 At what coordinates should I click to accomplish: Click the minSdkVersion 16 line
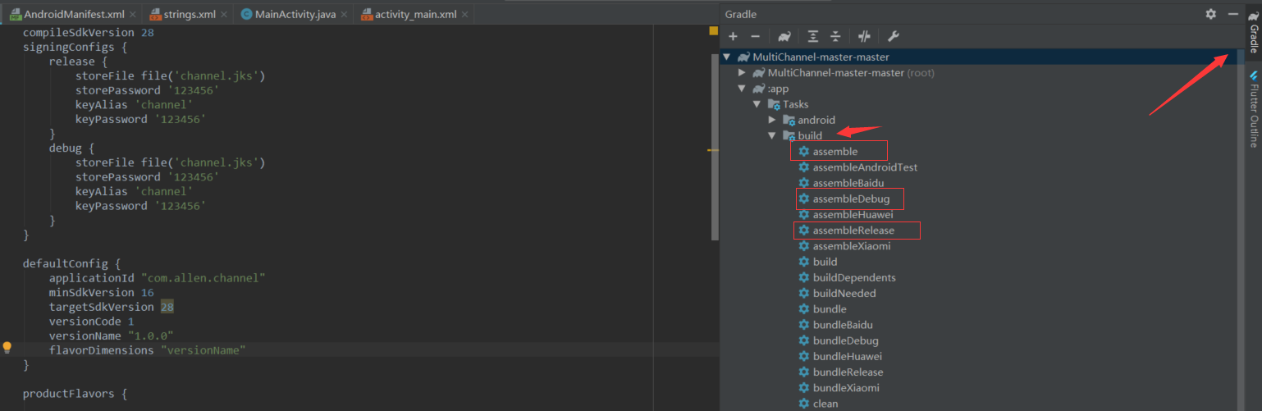[101, 293]
